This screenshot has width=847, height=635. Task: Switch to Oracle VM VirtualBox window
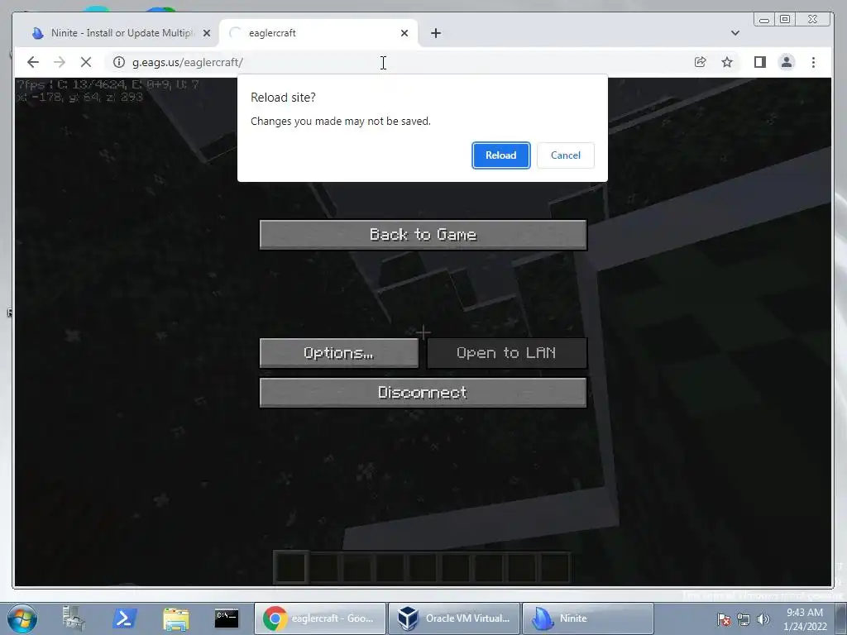click(454, 618)
